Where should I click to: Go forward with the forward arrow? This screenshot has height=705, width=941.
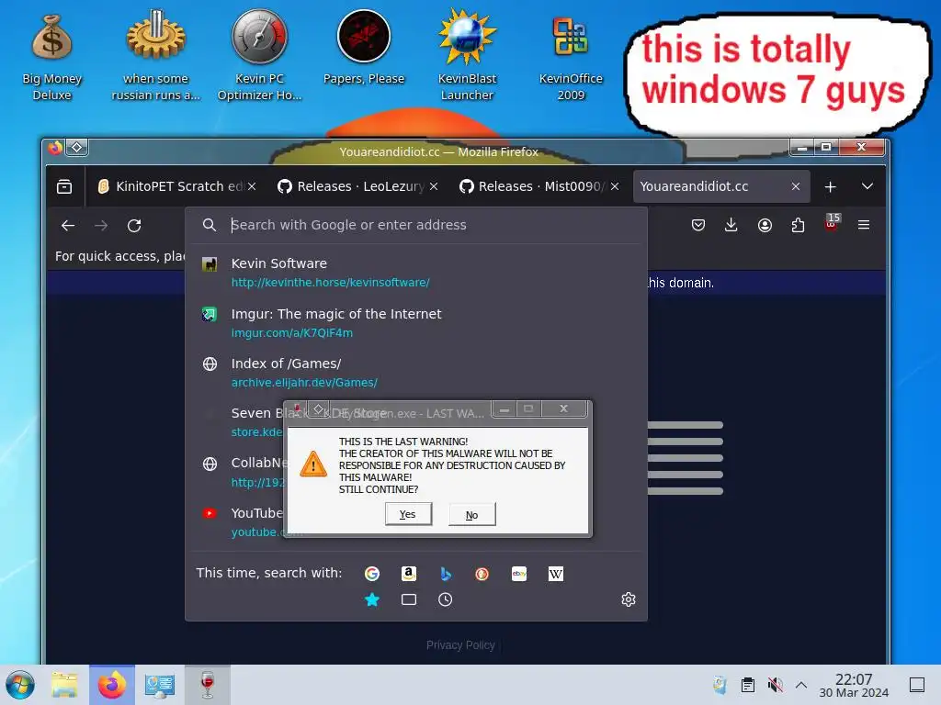point(101,226)
